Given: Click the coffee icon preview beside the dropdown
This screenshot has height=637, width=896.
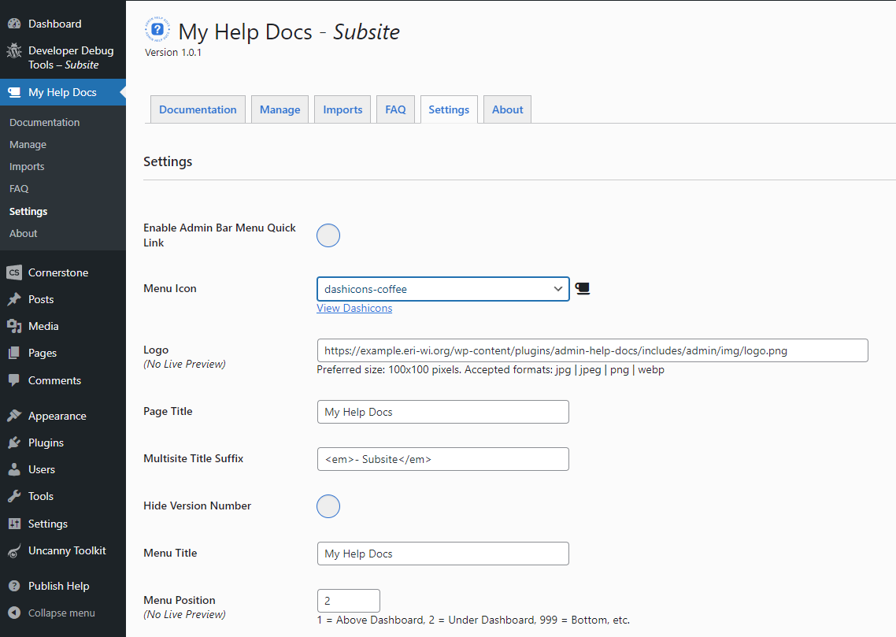Looking at the screenshot, I should tap(583, 288).
